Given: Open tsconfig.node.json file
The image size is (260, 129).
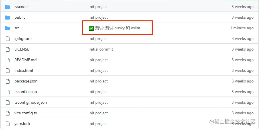Looking at the screenshot, I should [31, 102].
